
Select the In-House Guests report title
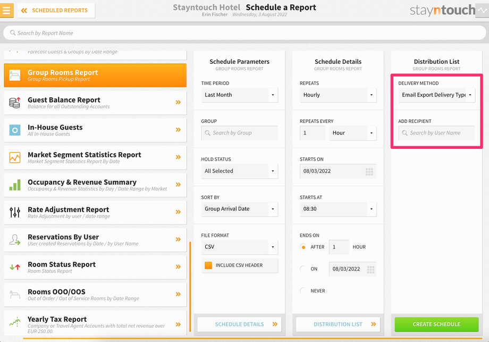point(55,127)
